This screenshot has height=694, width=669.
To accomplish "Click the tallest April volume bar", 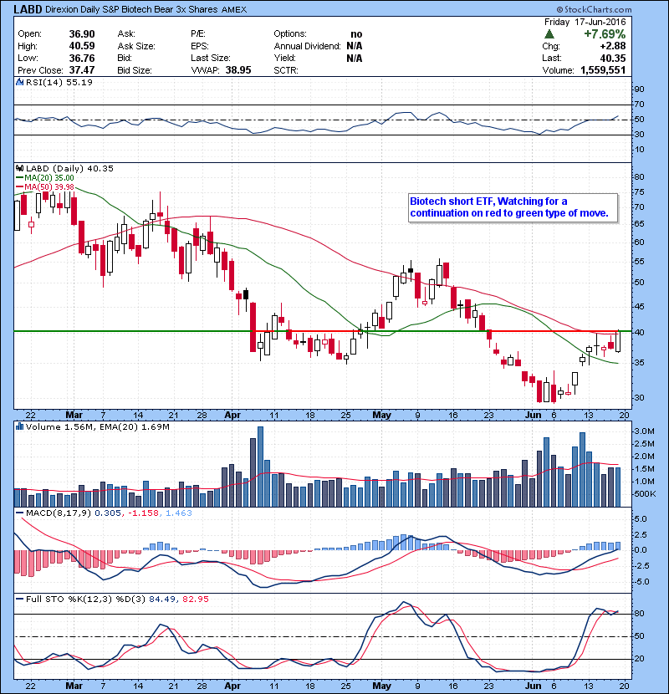I will pos(260,467).
